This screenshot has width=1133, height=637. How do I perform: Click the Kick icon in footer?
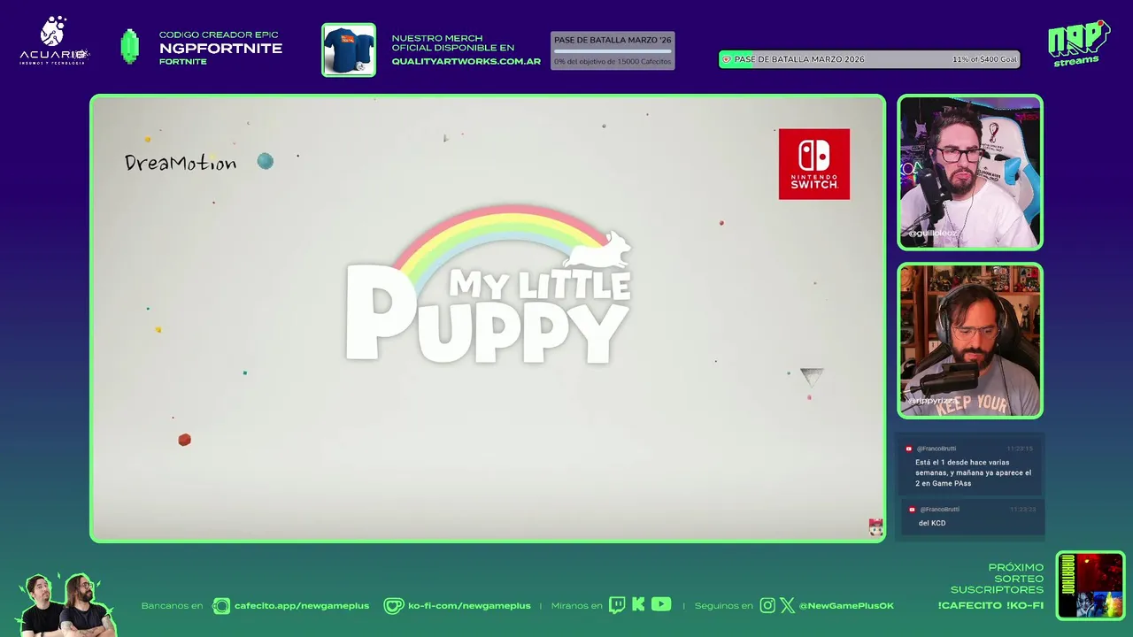[x=638, y=605]
